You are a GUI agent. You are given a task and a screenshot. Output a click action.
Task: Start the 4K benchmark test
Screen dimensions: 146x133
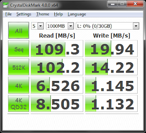(19, 85)
